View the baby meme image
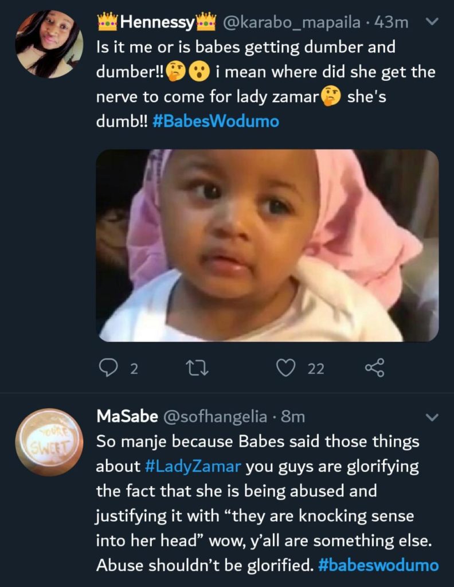Screen dimensions: 454x587 [x=267, y=245]
